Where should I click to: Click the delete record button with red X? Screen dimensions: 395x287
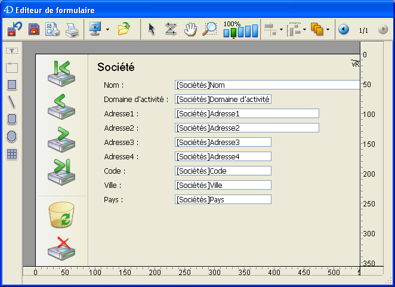click(x=61, y=248)
